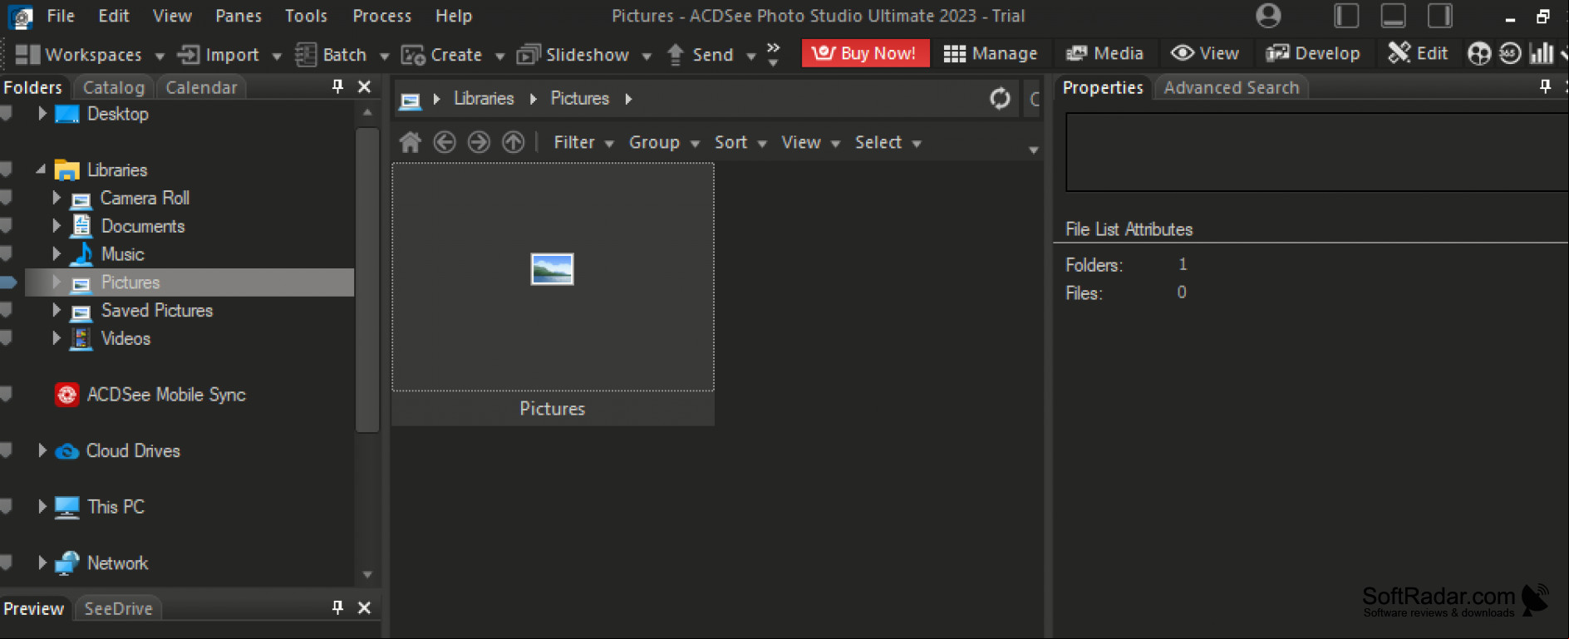
Task: Select ACDSee Mobile Sync
Action: pyautogui.click(x=165, y=395)
